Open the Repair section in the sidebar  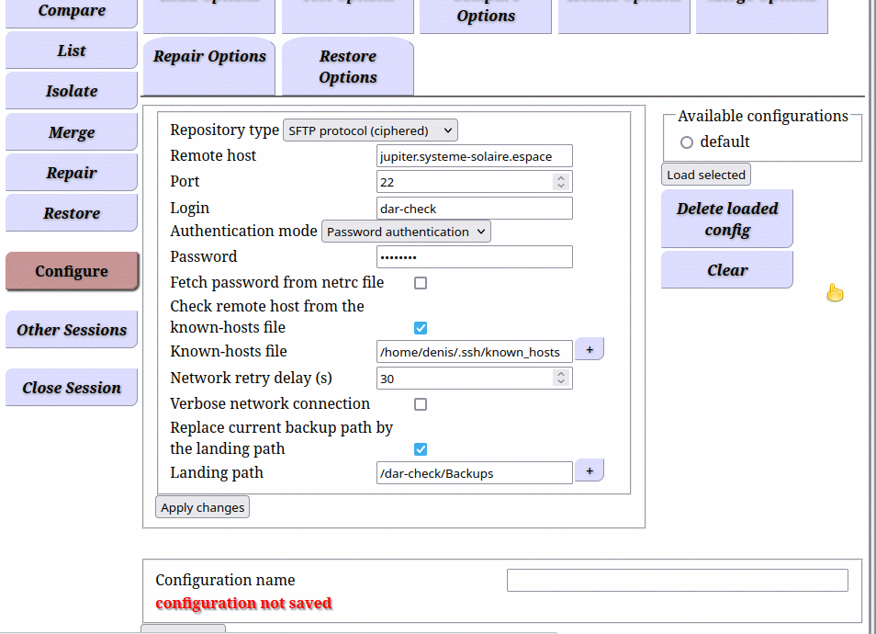coord(72,172)
